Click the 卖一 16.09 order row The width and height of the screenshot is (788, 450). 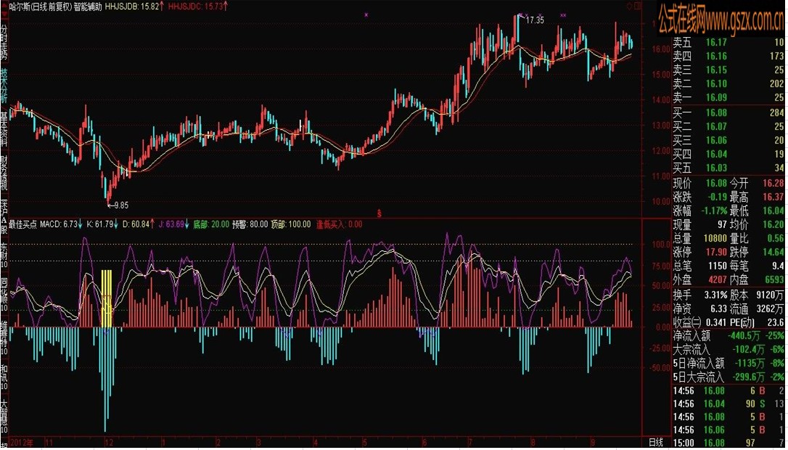[x=729, y=97]
